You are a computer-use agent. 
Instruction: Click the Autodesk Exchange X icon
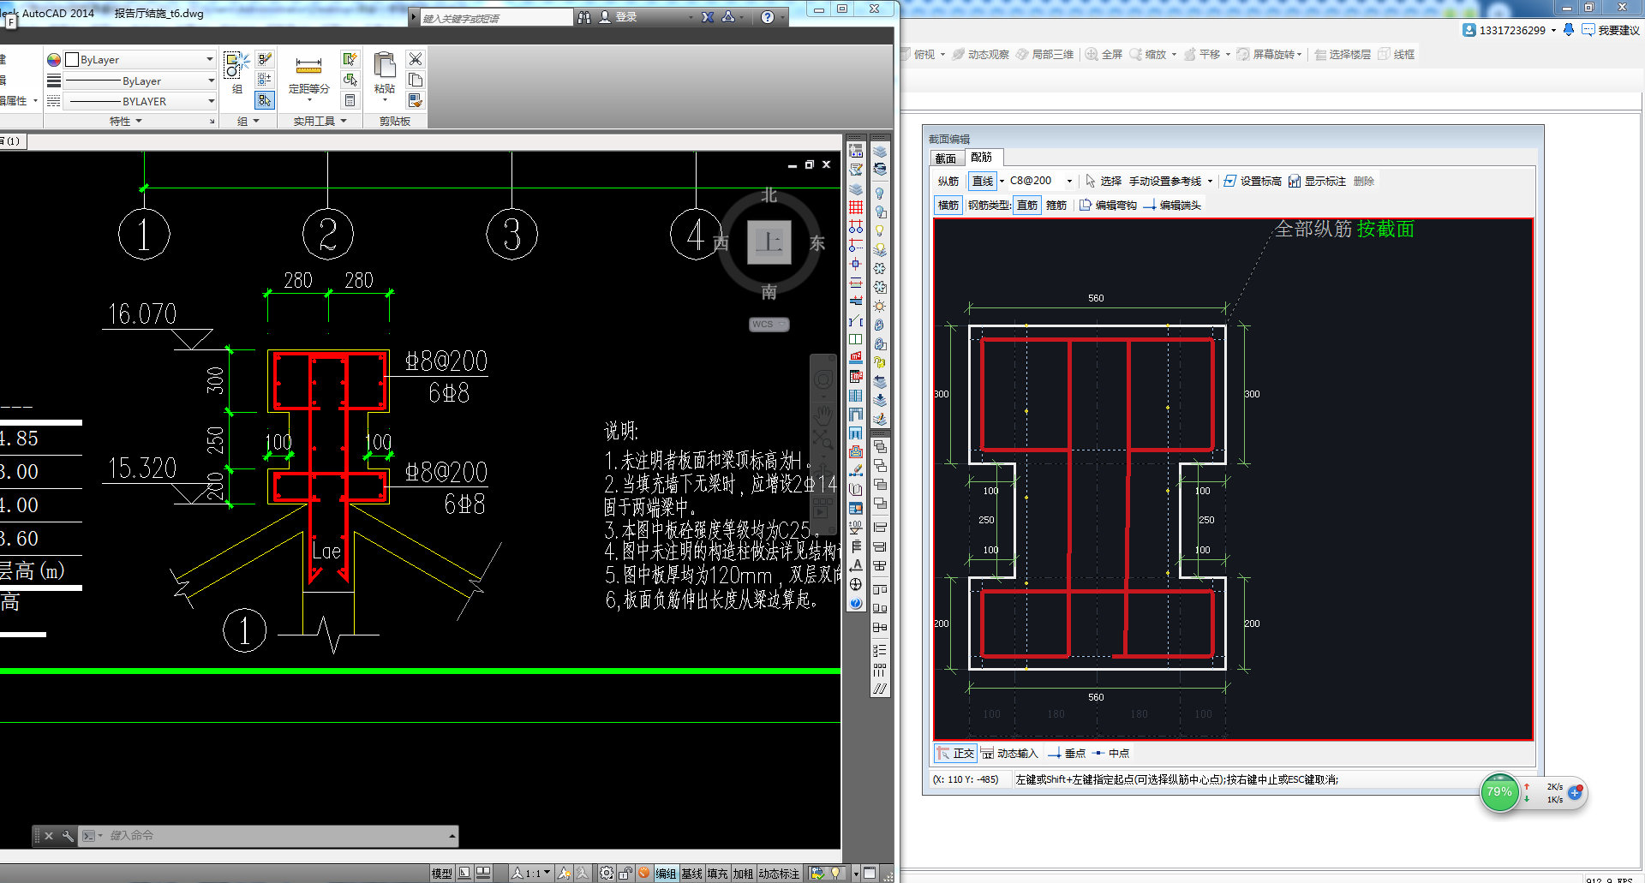(708, 17)
